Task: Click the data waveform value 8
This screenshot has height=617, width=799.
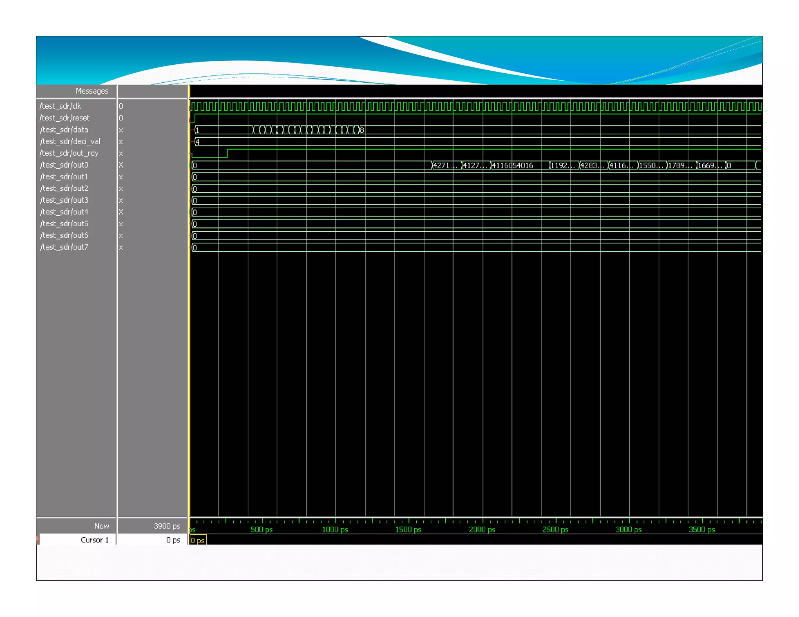Action: (362, 130)
